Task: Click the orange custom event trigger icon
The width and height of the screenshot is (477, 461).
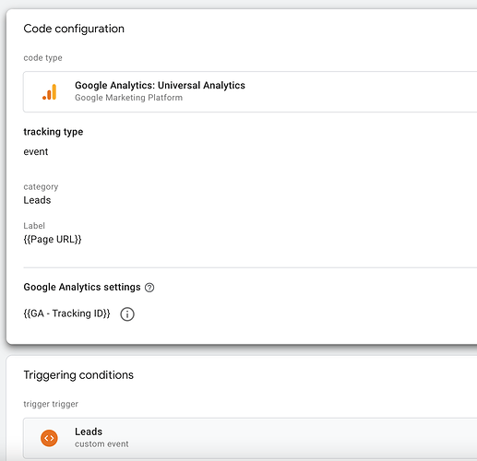Action: tap(49, 438)
